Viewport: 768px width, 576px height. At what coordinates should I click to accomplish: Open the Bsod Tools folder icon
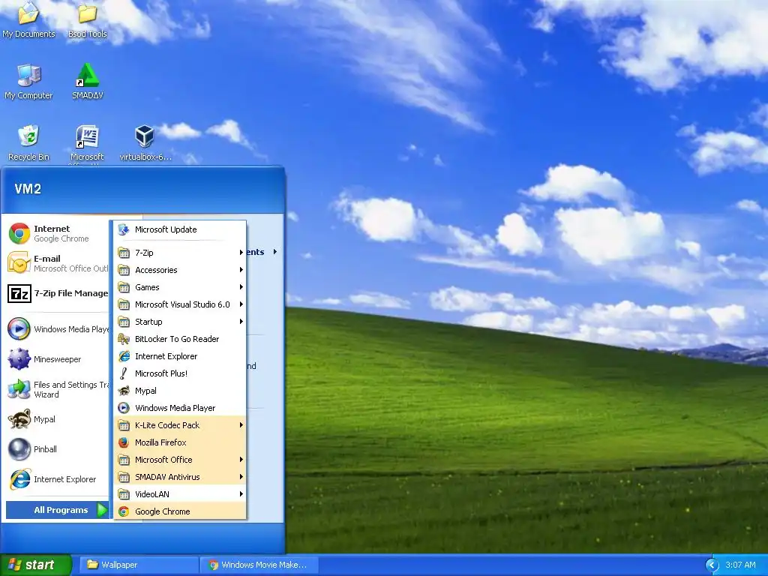point(87,19)
